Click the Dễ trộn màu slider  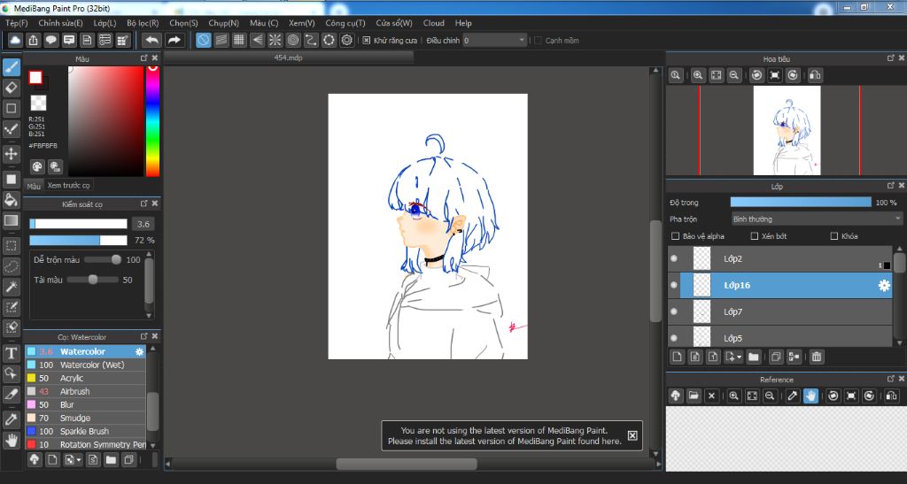point(103,260)
